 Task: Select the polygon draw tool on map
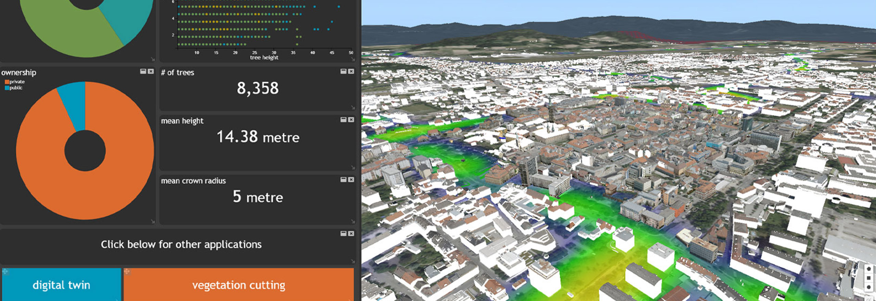[x=868, y=269]
